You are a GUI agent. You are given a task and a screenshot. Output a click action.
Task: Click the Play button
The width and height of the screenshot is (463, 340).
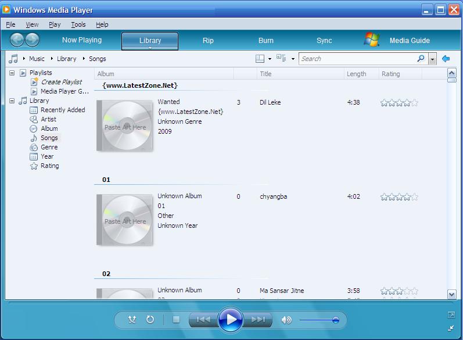tap(230, 319)
